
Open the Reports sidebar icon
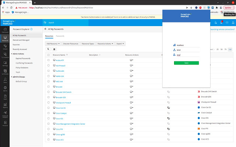[5, 105]
